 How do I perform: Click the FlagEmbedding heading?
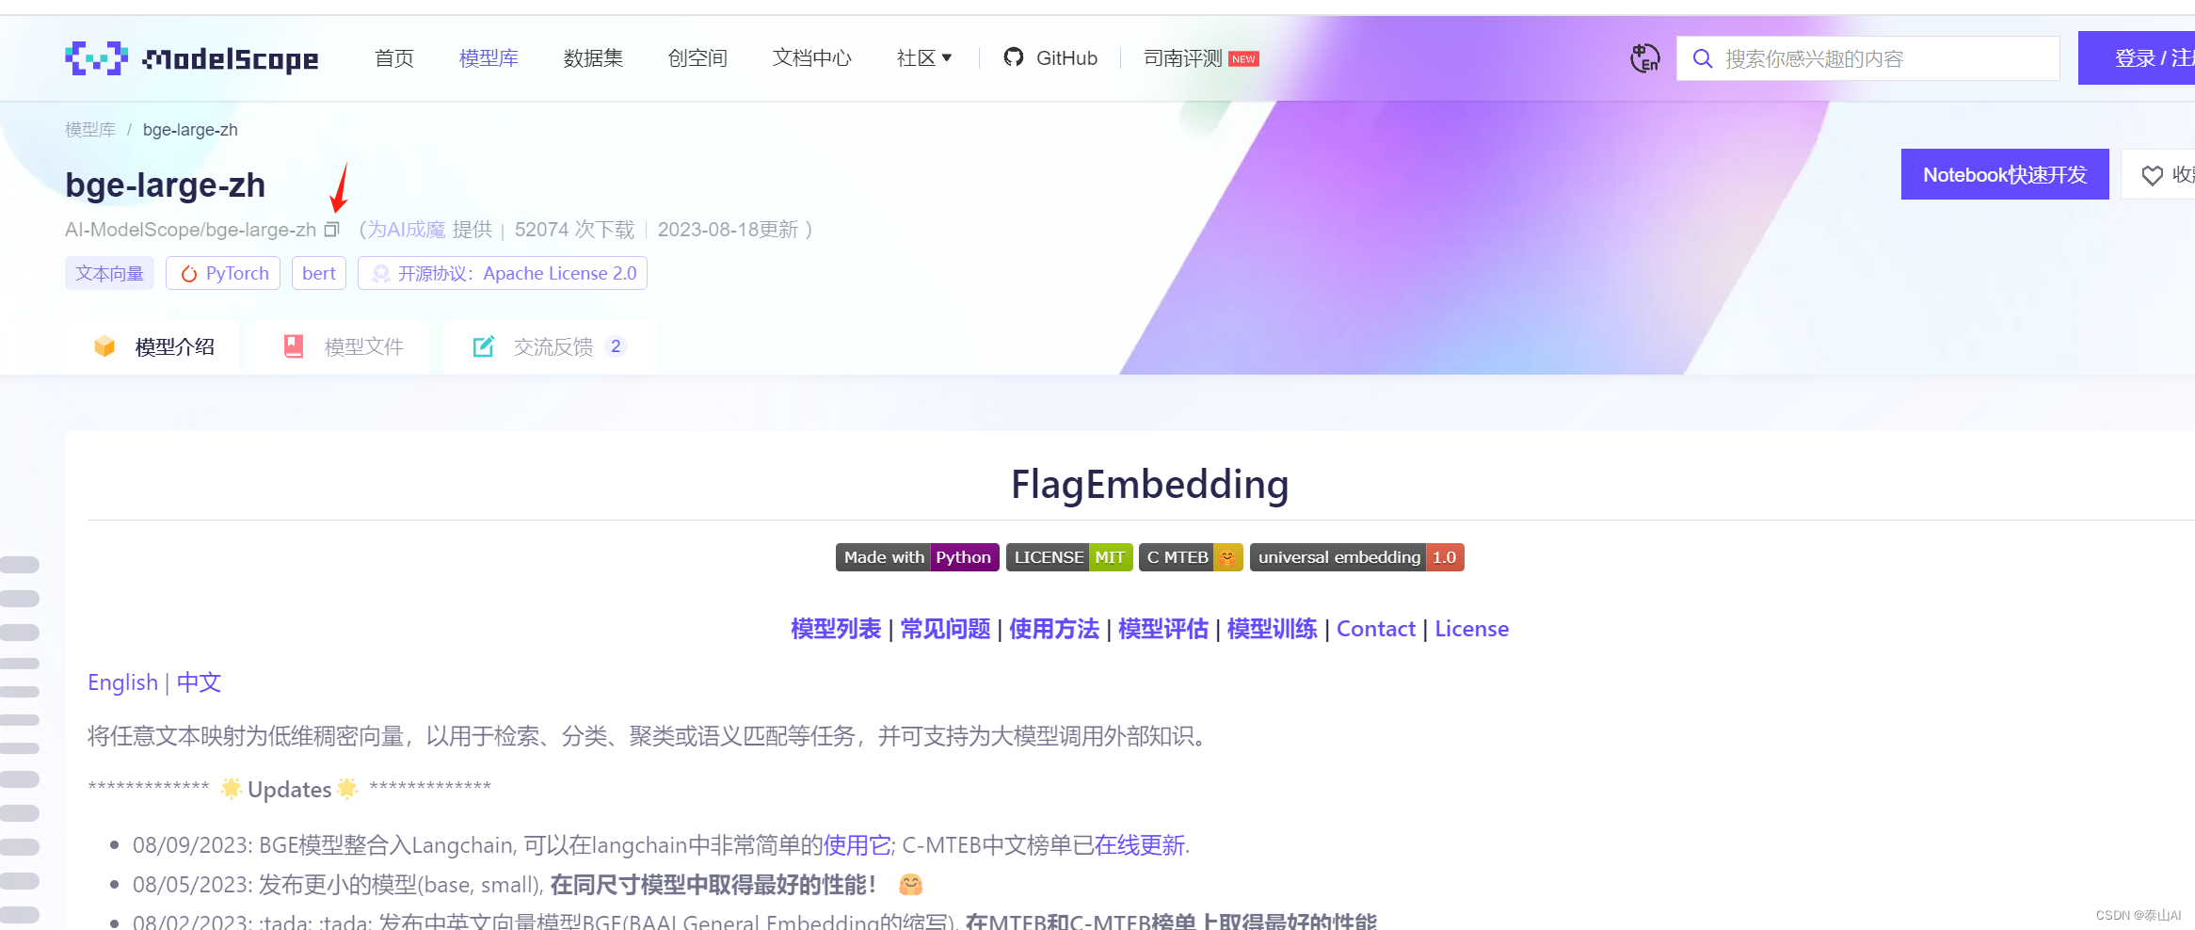click(x=1150, y=485)
